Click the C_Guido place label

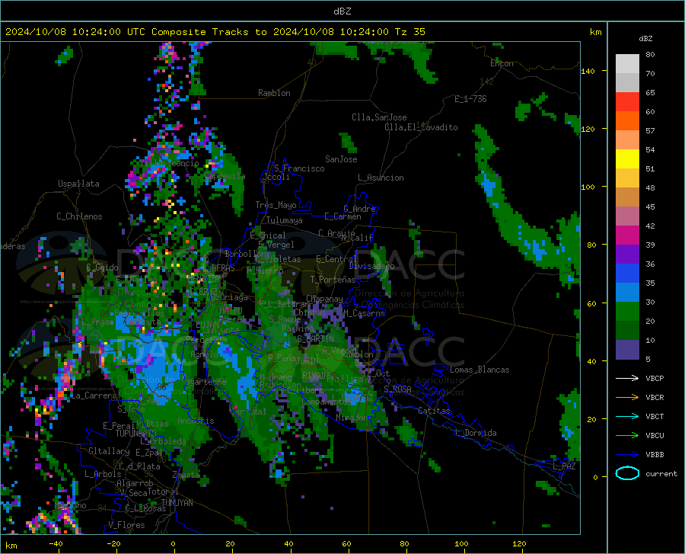102,267
